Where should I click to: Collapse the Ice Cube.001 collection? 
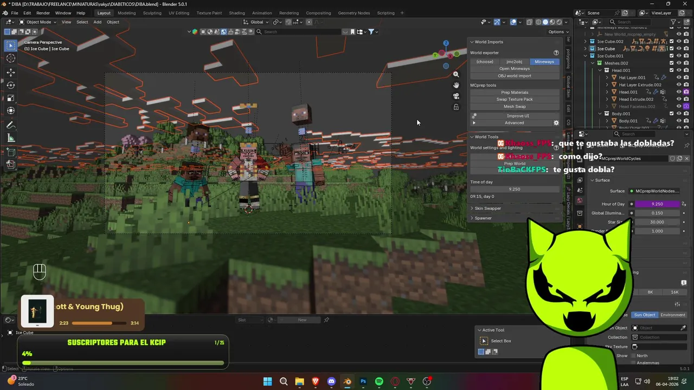click(x=586, y=56)
